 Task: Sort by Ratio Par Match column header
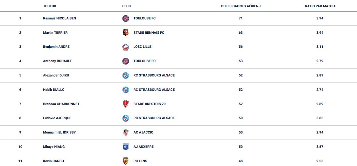320,6
